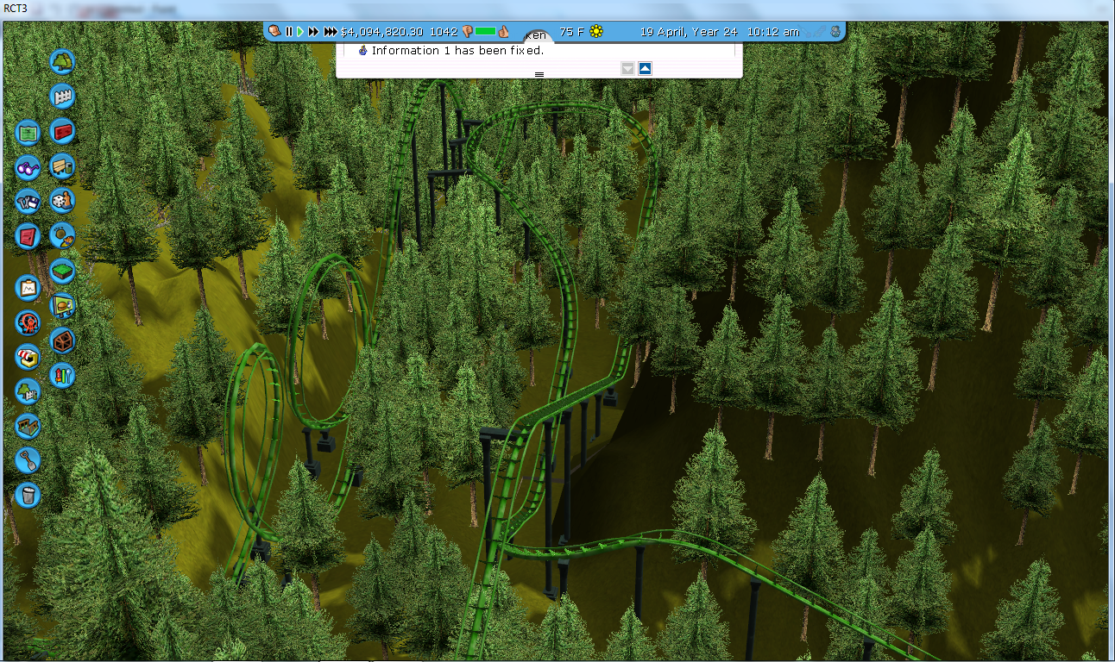
Task: Open the park bench path extras icon
Action: click(x=62, y=165)
